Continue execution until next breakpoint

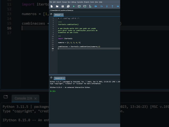pyautogui.click(x=118, y=6)
